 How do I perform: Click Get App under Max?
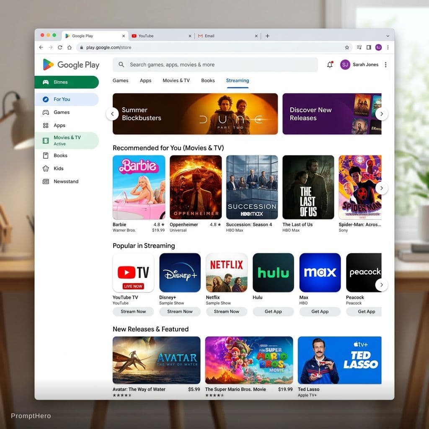tap(320, 311)
